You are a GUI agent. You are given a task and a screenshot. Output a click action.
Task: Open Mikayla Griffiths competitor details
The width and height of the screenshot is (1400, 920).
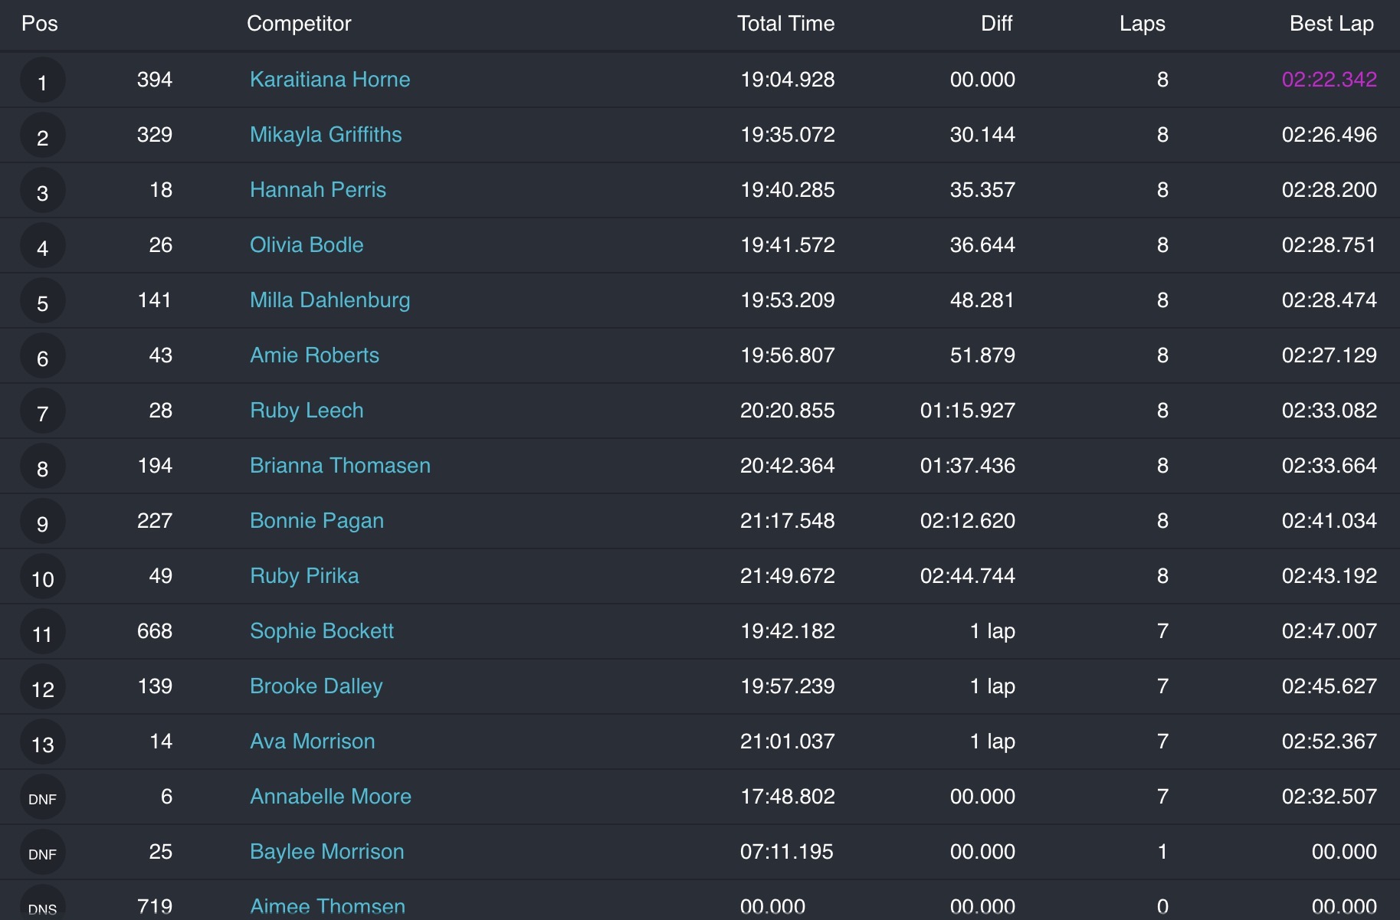326,135
